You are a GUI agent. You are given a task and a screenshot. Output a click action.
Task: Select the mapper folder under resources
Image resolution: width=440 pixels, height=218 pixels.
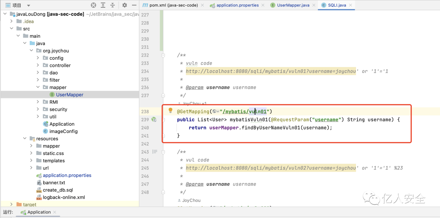[51, 146]
